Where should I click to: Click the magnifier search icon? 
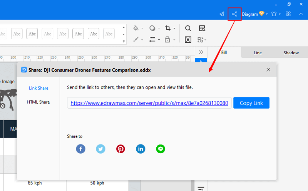tap(188, 28)
